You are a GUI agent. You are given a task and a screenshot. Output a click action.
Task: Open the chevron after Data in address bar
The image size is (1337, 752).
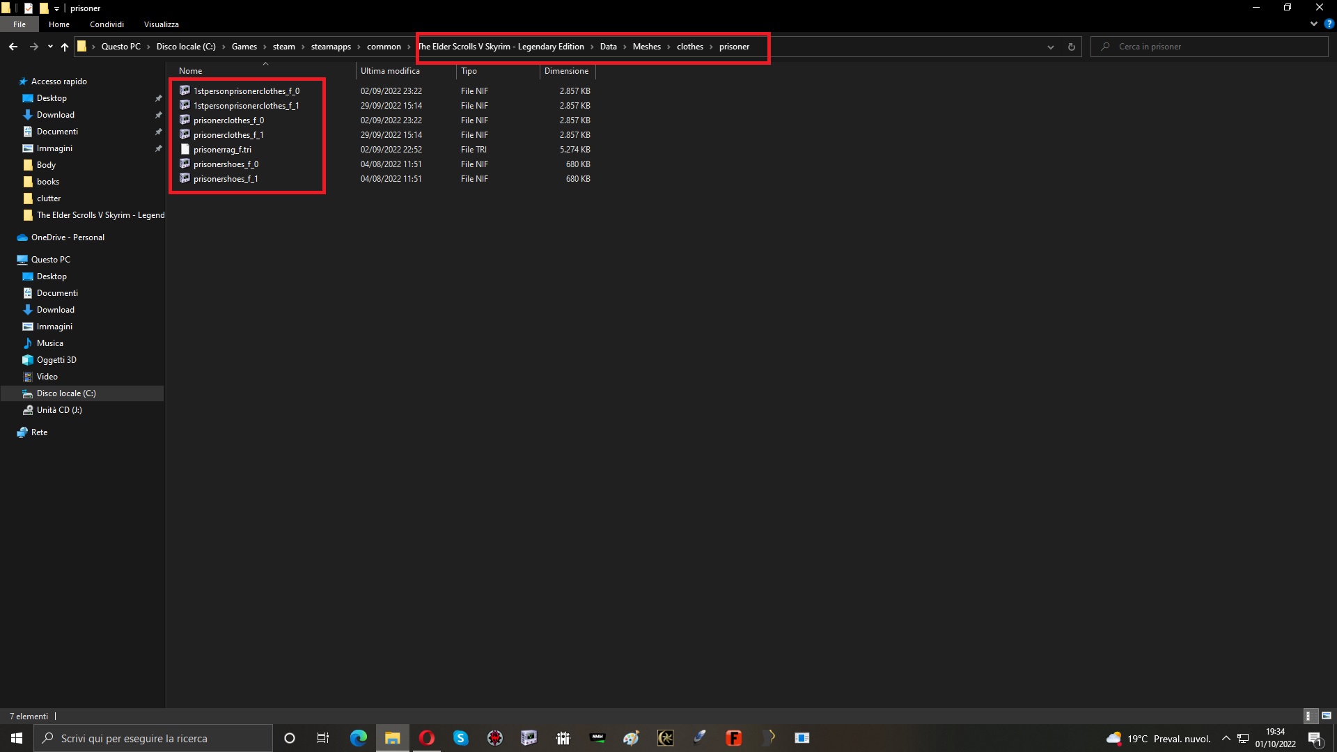pos(625,47)
